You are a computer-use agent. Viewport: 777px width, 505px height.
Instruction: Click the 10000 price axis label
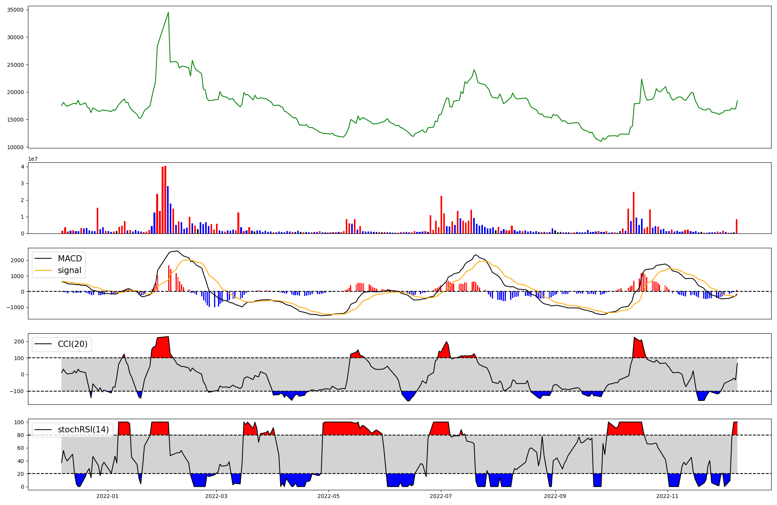click(x=15, y=147)
